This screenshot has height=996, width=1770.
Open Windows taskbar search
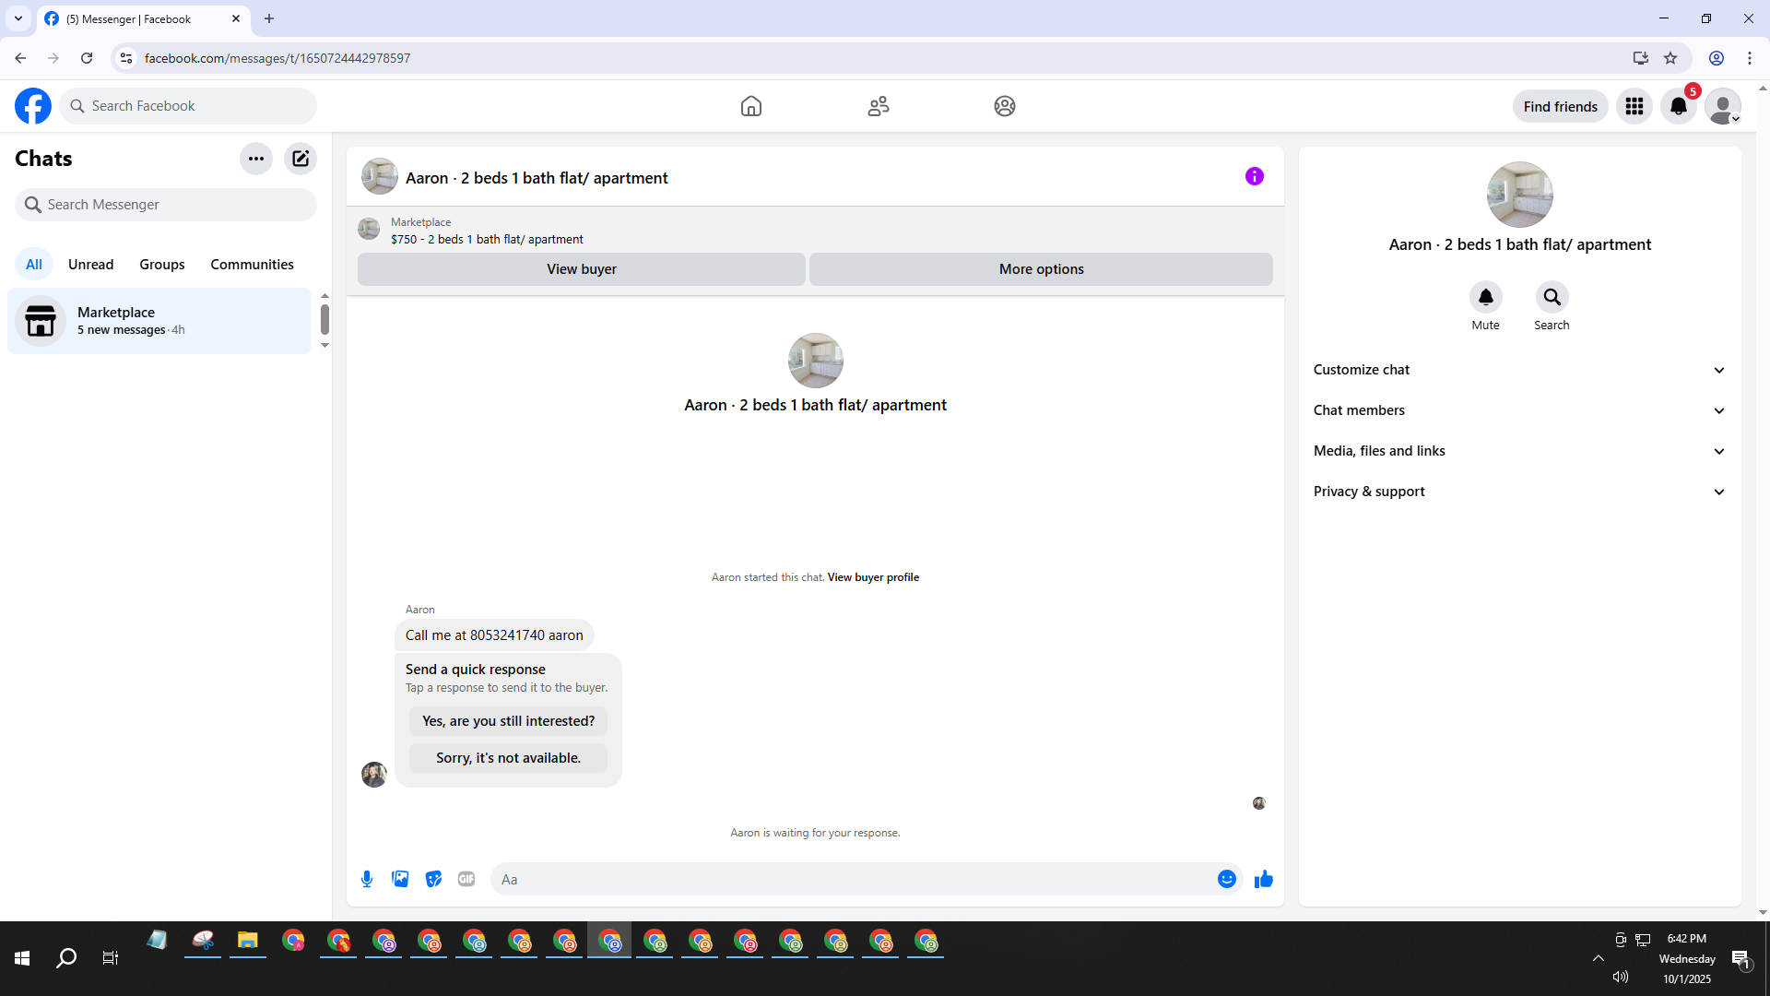pos(66,958)
